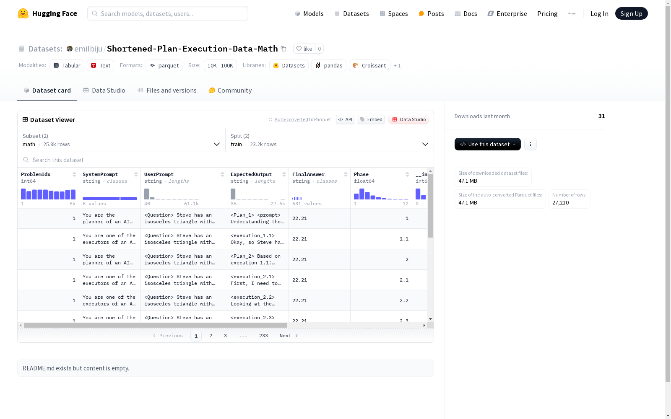Like the dataset with the heart button
The height and width of the screenshot is (419, 671).
pos(304,49)
